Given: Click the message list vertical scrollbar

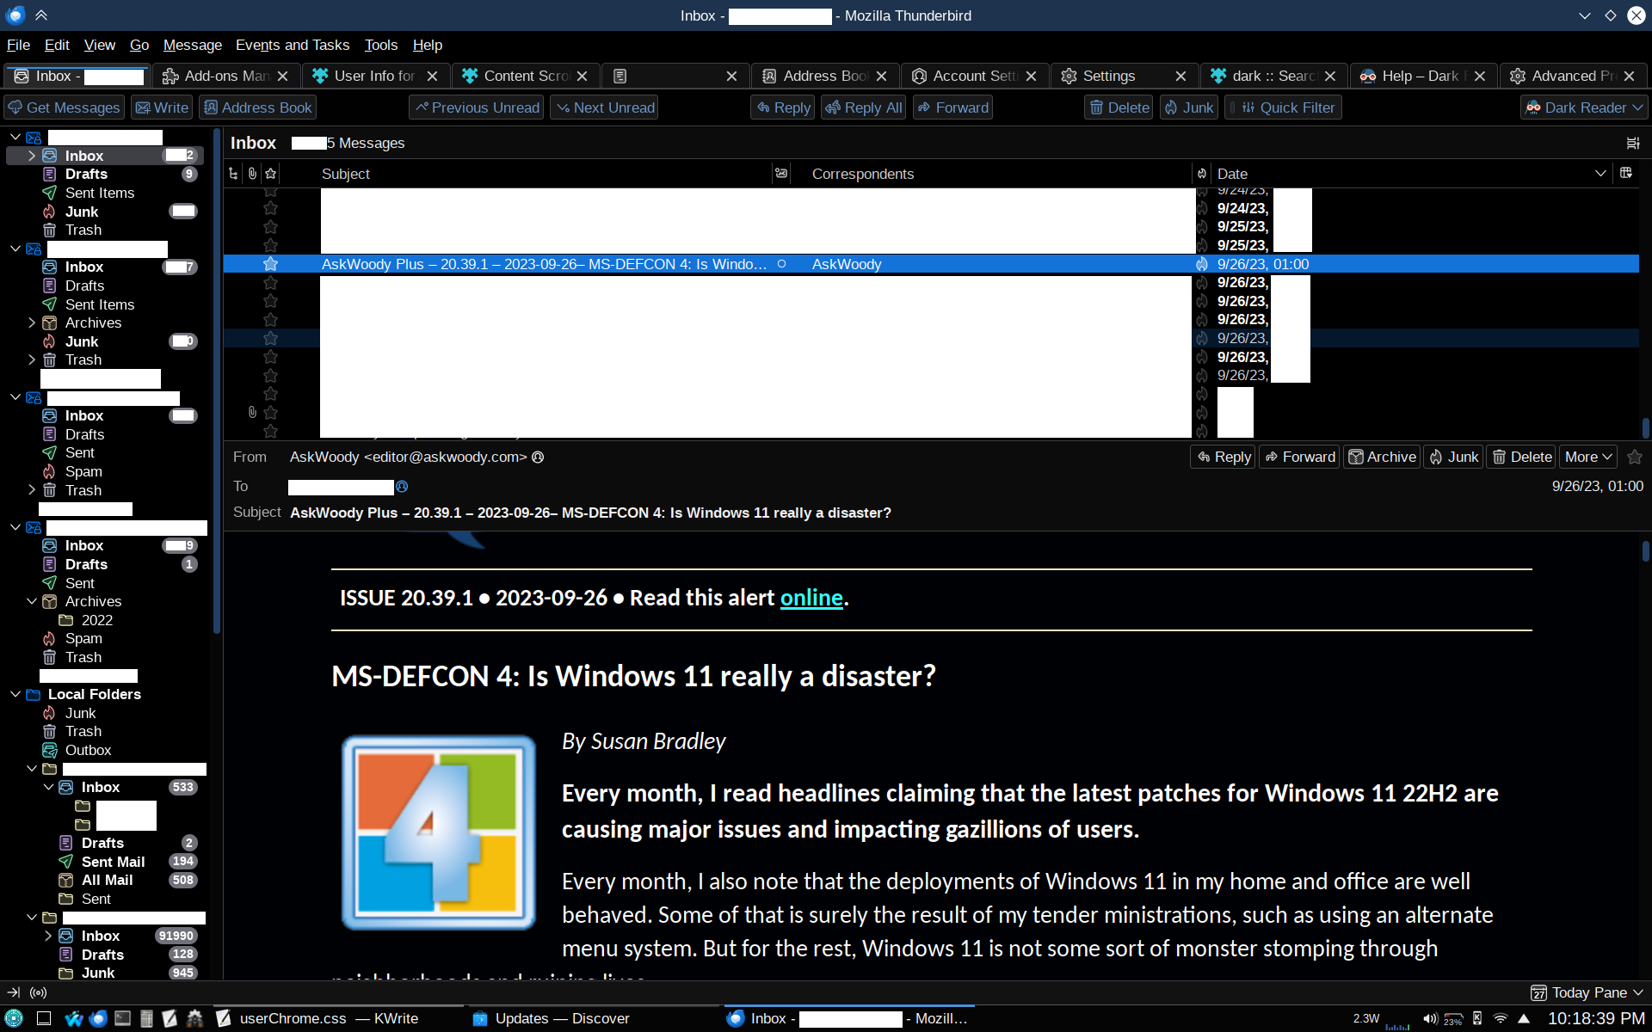Looking at the screenshot, I should (1644, 427).
